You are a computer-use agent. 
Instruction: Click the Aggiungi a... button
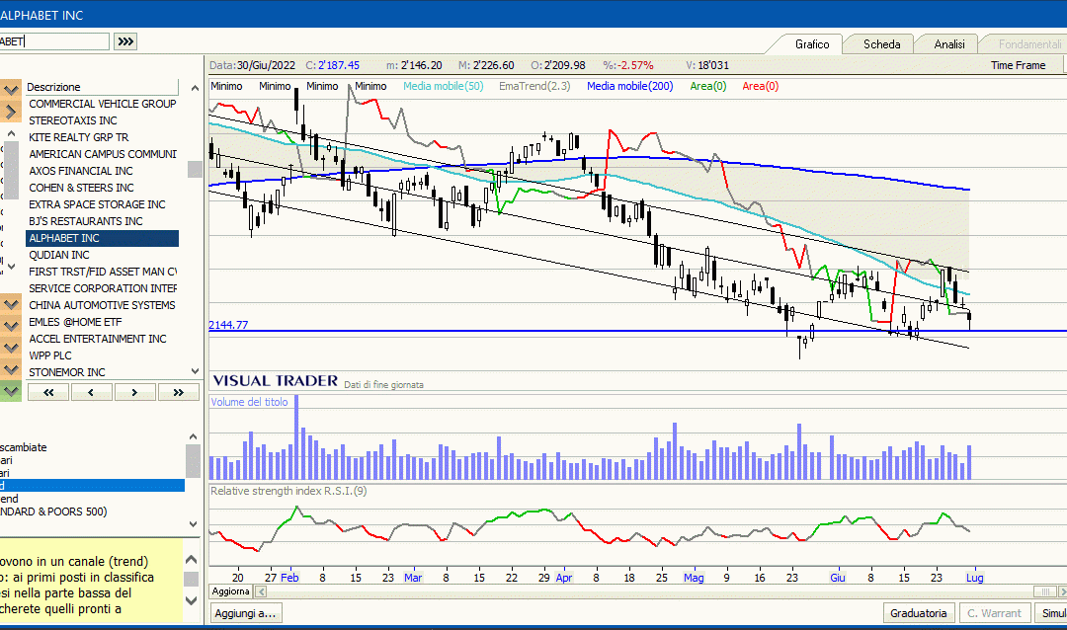(246, 613)
